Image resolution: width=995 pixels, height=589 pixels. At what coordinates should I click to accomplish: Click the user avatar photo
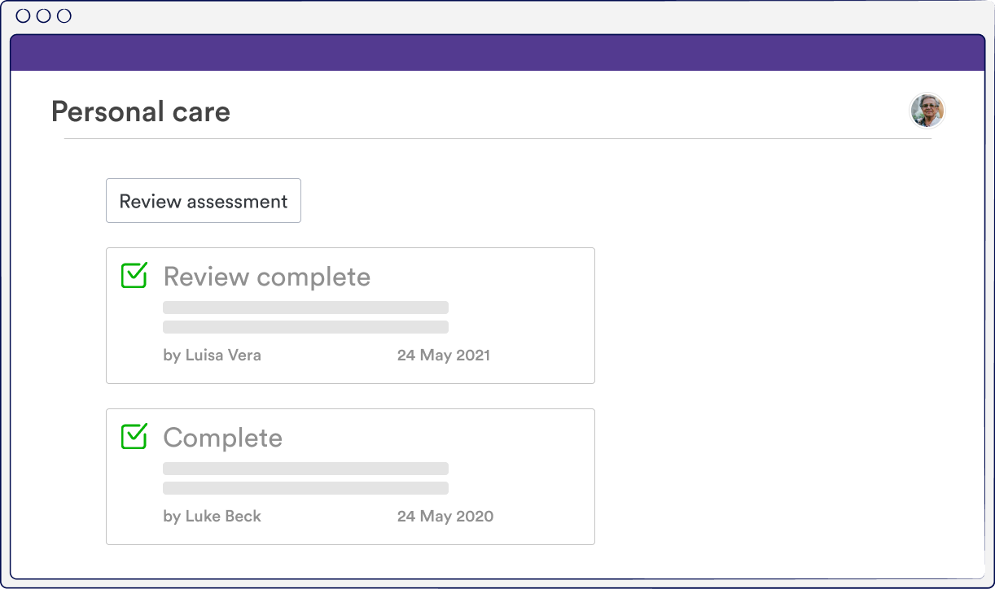pyautogui.click(x=927, y=111)
